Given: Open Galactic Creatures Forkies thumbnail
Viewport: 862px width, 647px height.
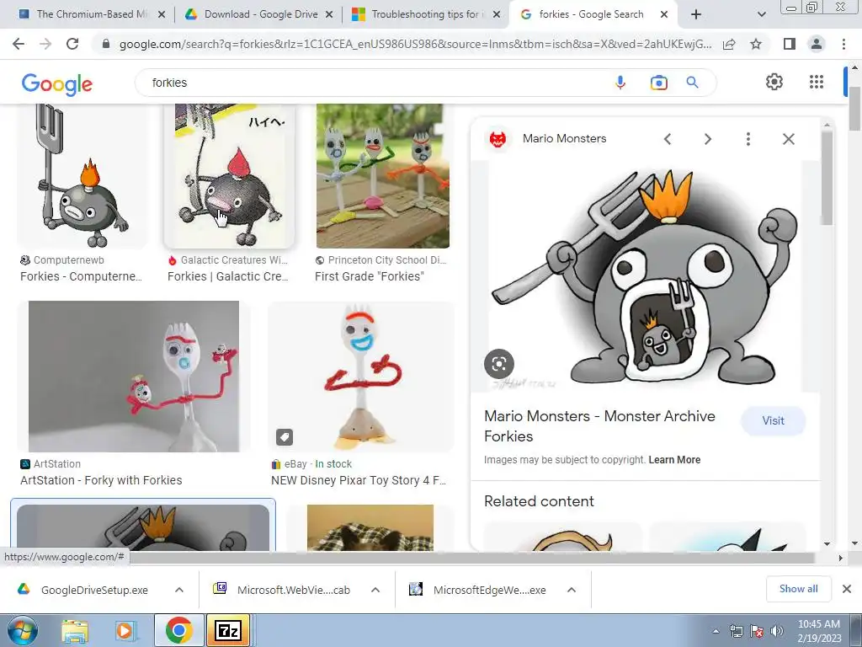Looking at the screenshot, I should [229, 176].
